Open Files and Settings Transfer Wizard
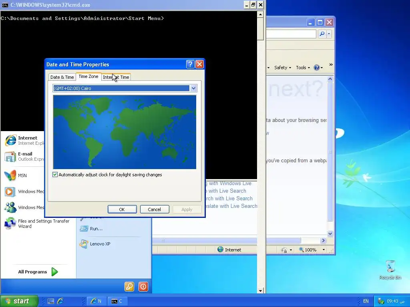410x307 pixels. point(38,223)
